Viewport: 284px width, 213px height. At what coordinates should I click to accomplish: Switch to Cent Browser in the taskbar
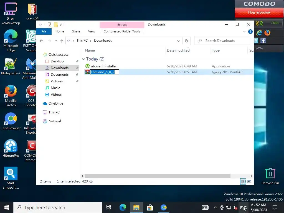click(164, 207)
